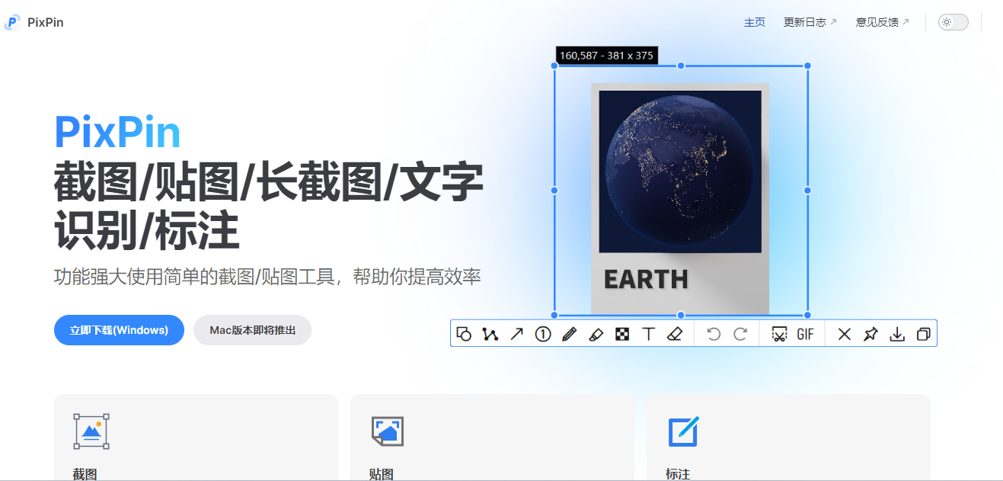Click the large PixPin gradient heading
This screenshot has width=1003, height=481.
[117, 133]
